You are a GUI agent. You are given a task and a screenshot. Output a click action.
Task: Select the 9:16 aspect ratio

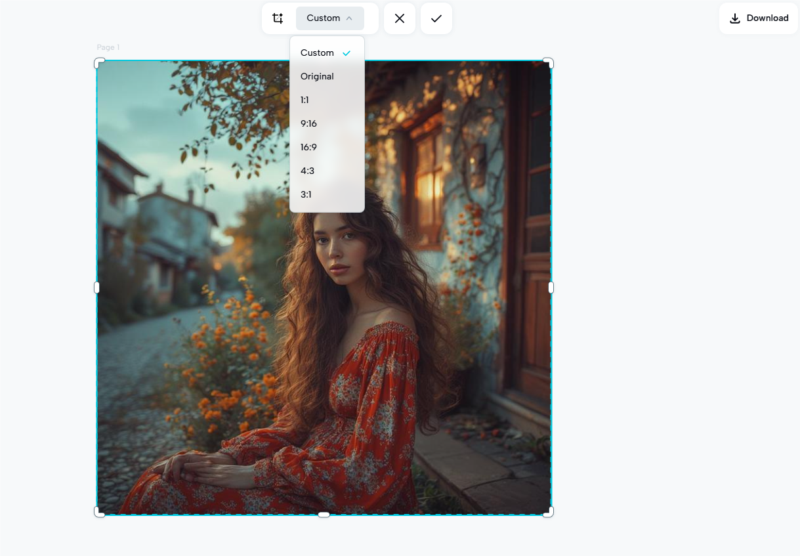pos(309,123)
